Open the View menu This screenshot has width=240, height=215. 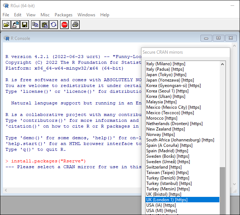[31, 15]
